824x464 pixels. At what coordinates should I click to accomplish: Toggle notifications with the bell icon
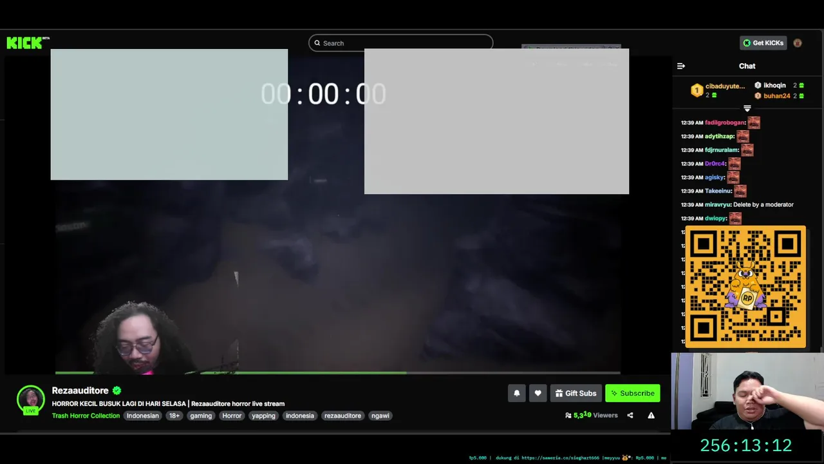[x=516, y=393]
